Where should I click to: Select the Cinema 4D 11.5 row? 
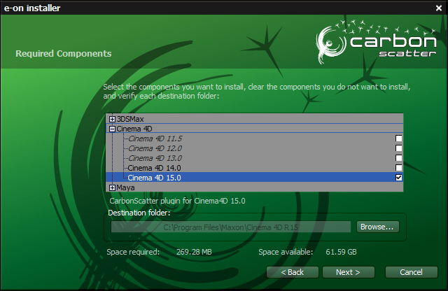point(254,139)
